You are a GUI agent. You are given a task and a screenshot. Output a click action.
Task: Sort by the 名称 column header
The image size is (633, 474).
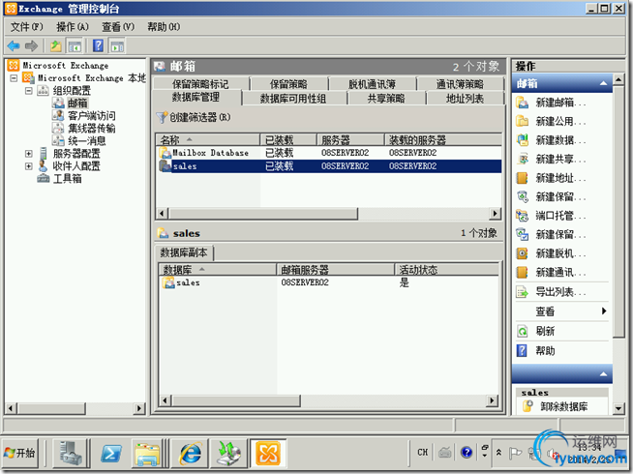(x=208, y=140)
